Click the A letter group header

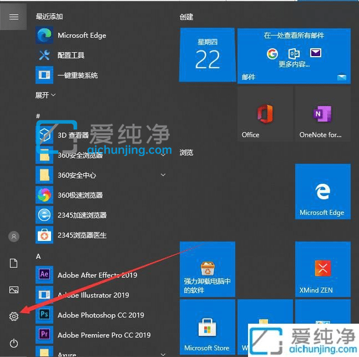(x=38, y=256)
